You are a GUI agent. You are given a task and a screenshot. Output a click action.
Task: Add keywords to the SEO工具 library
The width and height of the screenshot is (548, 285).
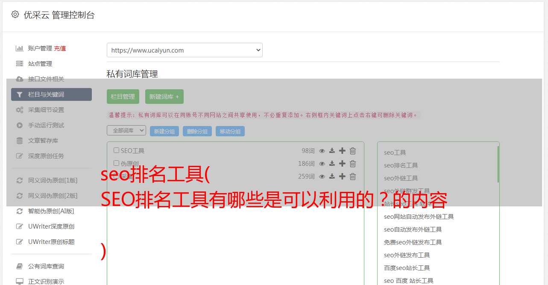(x=342, y=151)
